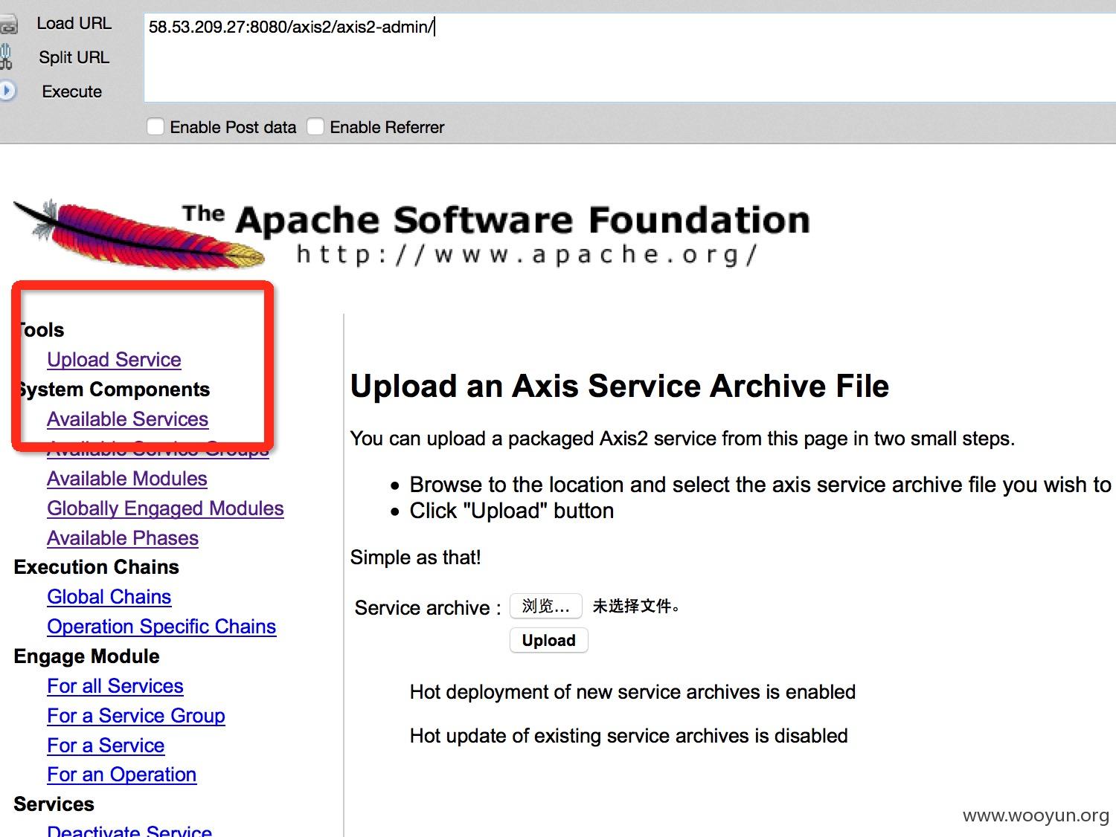Click the Split URL label

point(74,58)
